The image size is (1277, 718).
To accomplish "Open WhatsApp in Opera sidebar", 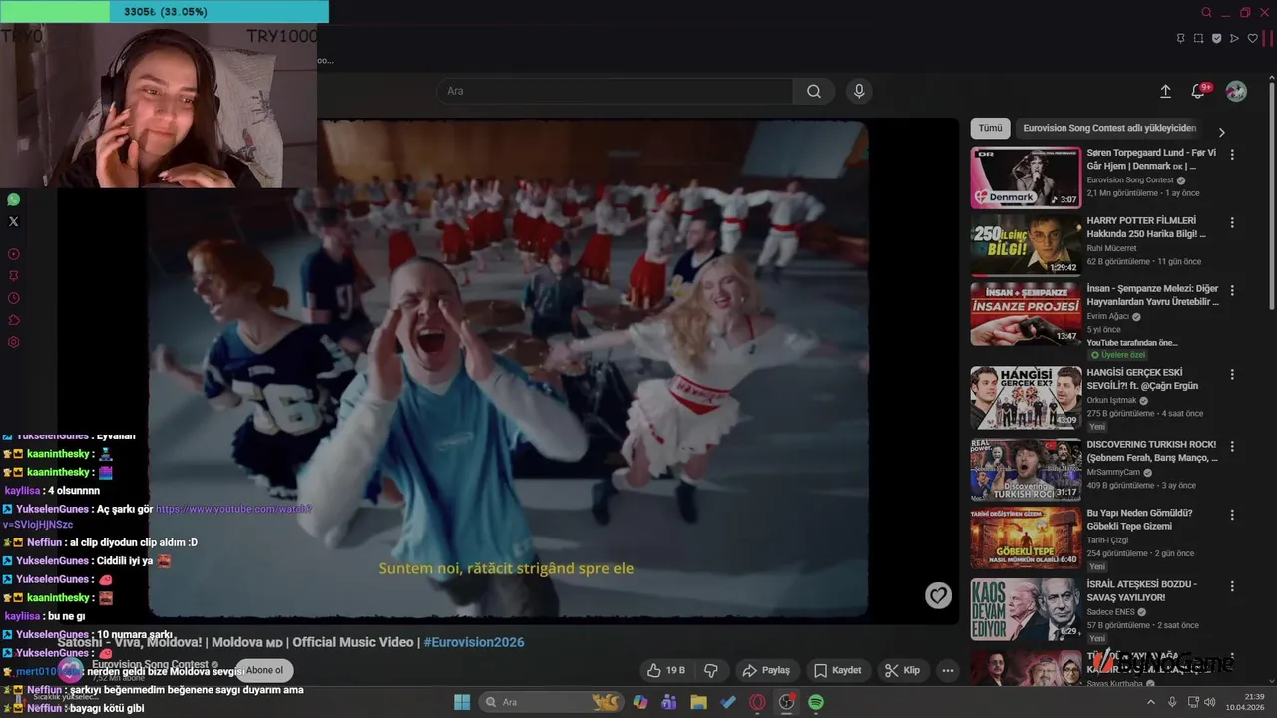I will coord(13,200).
